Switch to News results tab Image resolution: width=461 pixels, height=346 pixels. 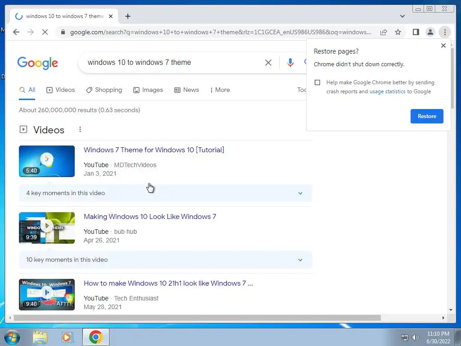point(186,90)
